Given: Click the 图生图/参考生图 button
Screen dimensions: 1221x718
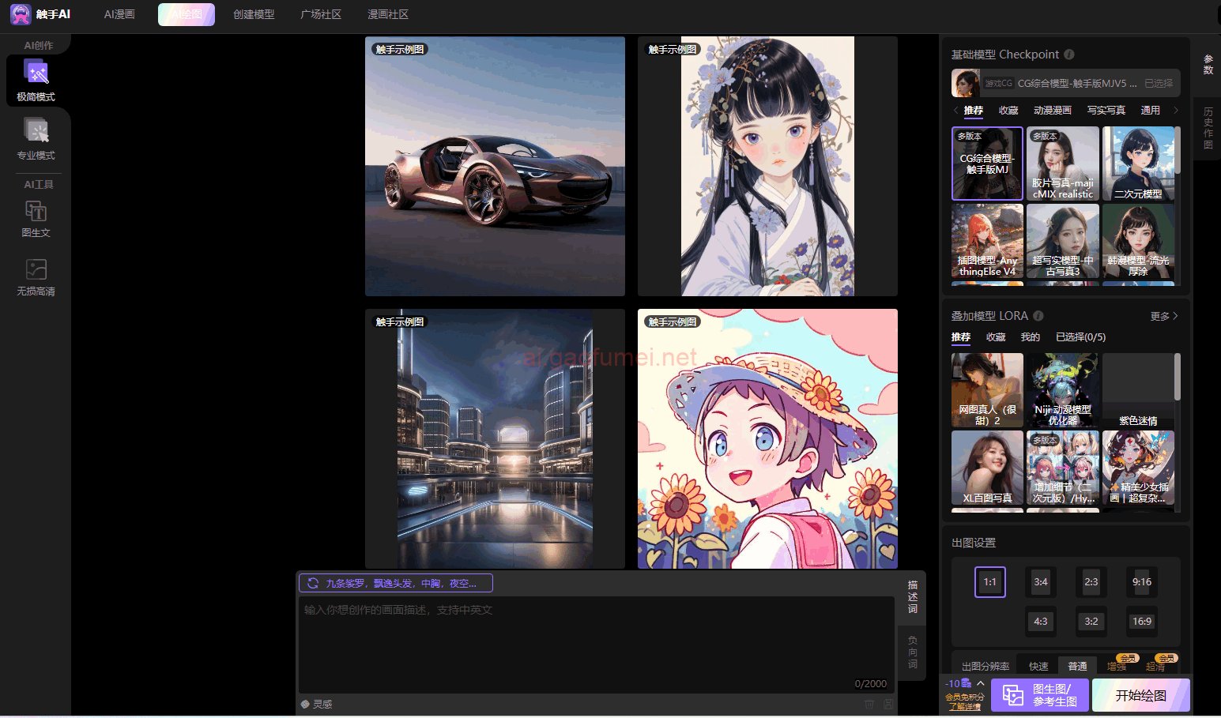Looking at the screenshot, I should pos(1040,695).
